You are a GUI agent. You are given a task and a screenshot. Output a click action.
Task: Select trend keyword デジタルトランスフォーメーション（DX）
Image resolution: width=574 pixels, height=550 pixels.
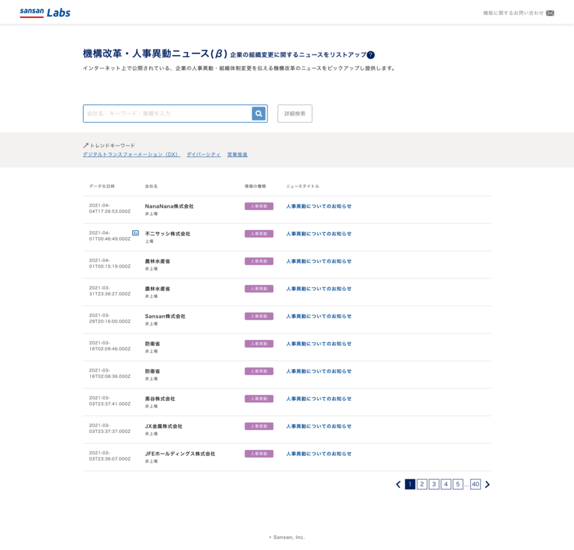click(131, 154)
